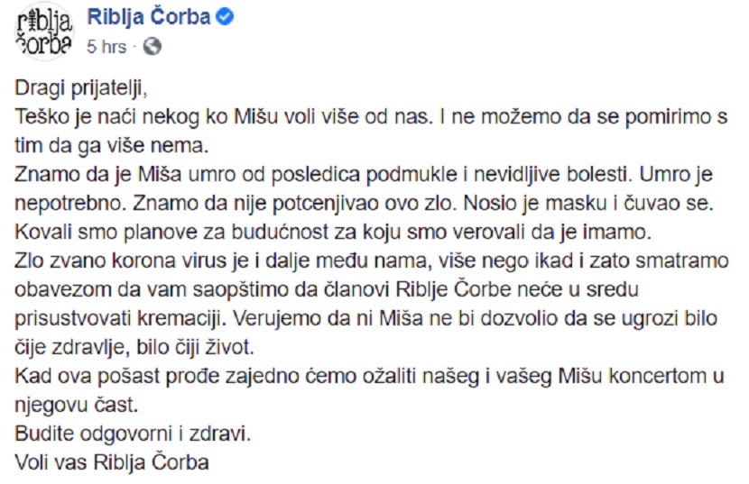Open the post via the 5 hrs timestamp
Viewport: 749px width, 484px height.
(106, 47)
